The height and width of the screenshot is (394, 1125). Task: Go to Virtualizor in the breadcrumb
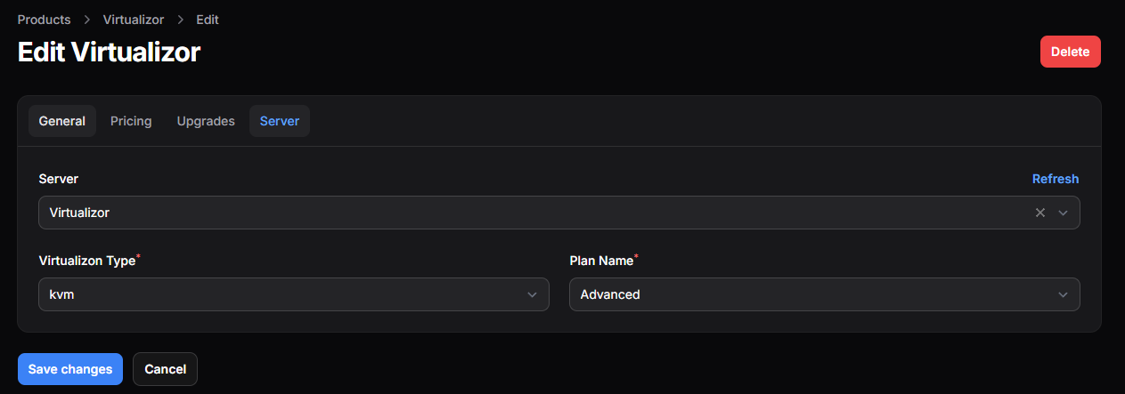point(134,20)
